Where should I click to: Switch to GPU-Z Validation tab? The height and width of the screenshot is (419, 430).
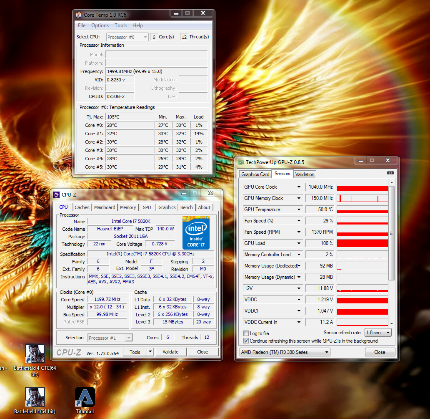(305, 174)
